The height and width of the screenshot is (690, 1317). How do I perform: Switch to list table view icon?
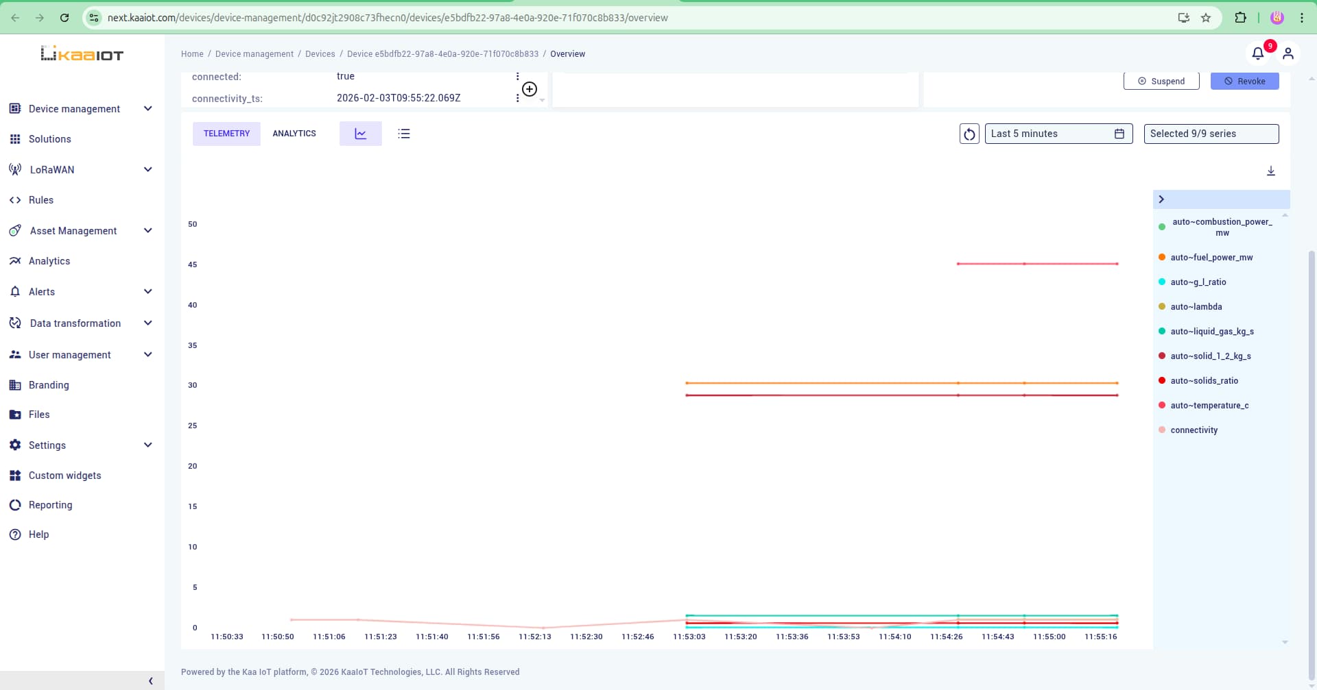coord(404,134)
